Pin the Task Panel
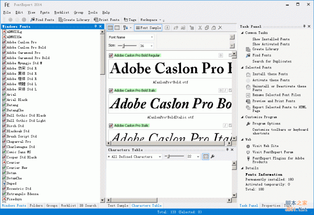 click(x=304, y=26)
